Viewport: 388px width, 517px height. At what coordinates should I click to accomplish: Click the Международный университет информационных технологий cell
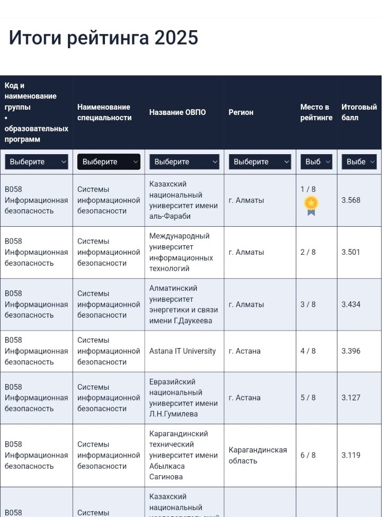point(184,252)
